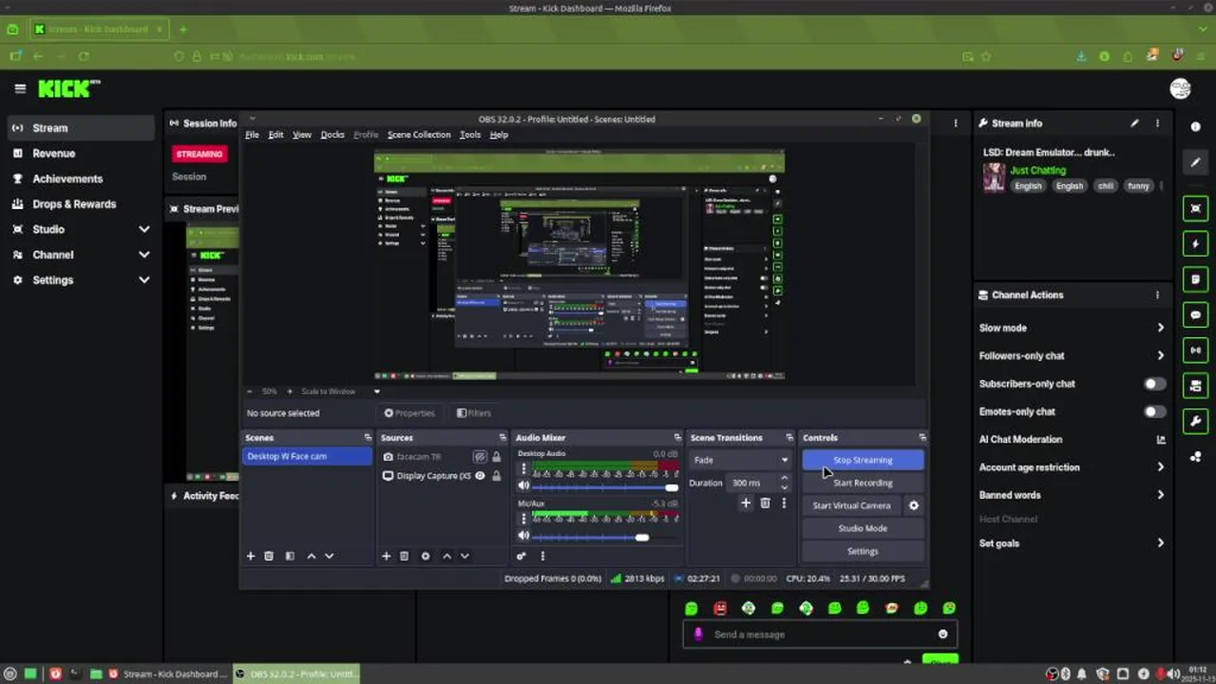Image resolution: width=1216 pixels, height=684 pixels.
Task: Click the chat bubble icon in right sidebar
Action: click(1195, 314)
